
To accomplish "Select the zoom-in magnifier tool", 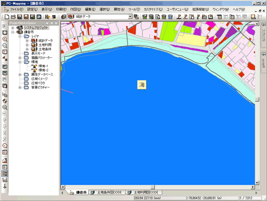I will coord(5,39).
